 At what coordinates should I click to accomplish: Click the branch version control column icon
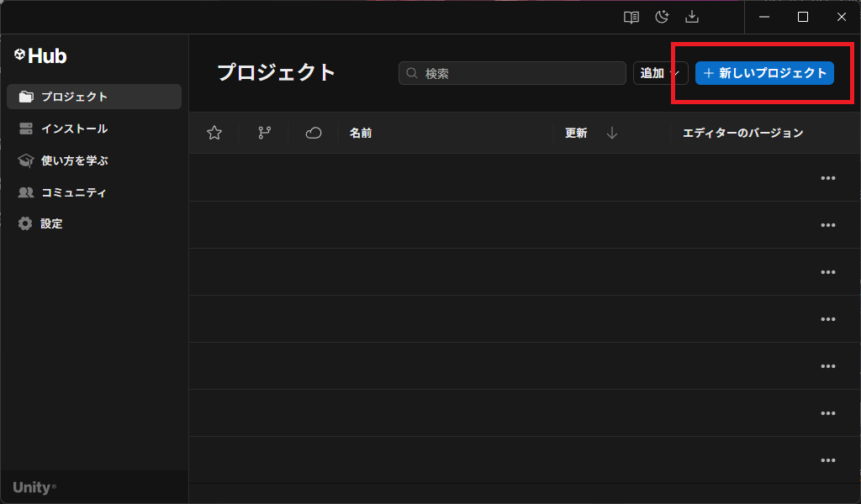[264, 133]
